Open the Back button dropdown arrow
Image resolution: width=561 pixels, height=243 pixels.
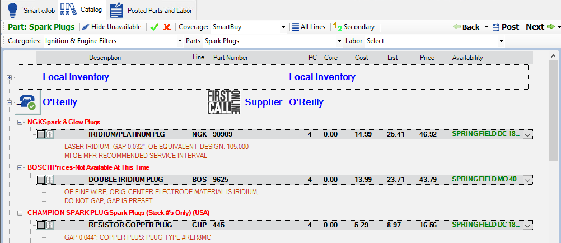coord(487,27)
